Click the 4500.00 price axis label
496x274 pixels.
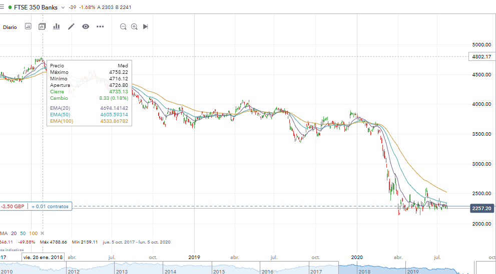pos(481,75)
